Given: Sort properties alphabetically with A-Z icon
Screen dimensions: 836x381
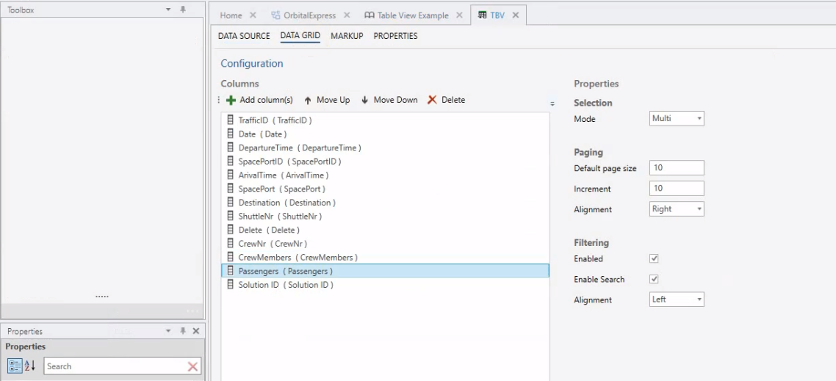Looking at the screenshot, I should (x=30, y=366).
